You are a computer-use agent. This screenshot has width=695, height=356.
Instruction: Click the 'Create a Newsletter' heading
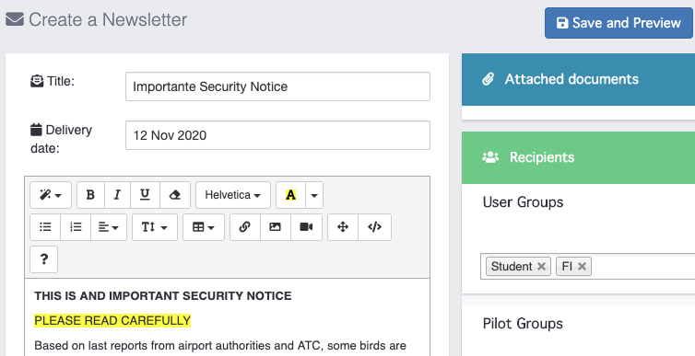pos(108,20)
